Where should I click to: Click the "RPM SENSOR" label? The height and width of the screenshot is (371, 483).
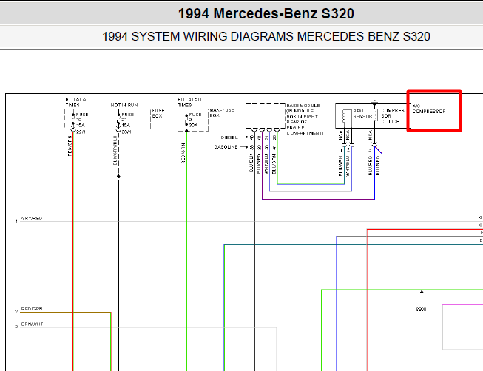tap(362, 114)
